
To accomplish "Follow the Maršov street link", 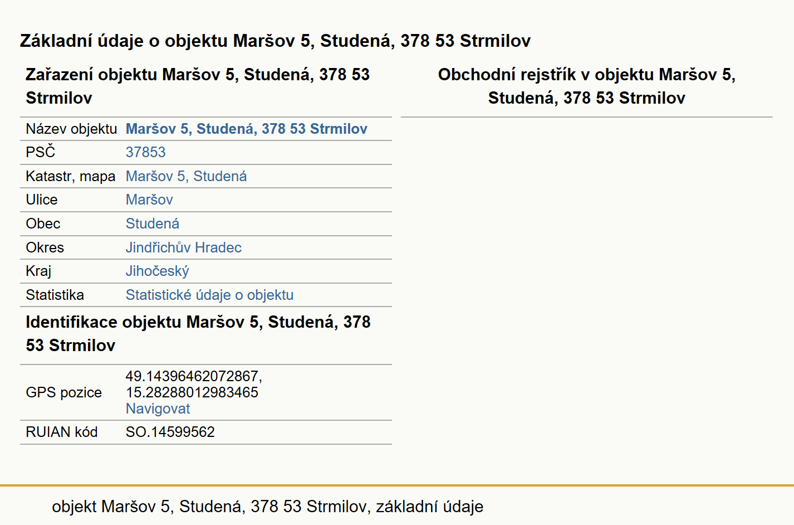I will (x=149, y=200).
